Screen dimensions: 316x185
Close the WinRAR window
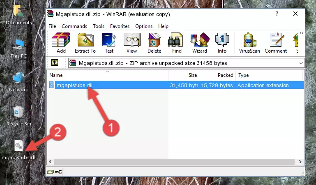(x=295, y=14)
